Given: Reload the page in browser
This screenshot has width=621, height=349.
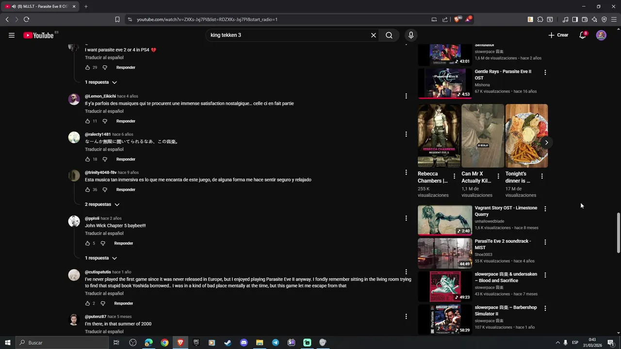Looking at the screenshot, I should 26,19.
